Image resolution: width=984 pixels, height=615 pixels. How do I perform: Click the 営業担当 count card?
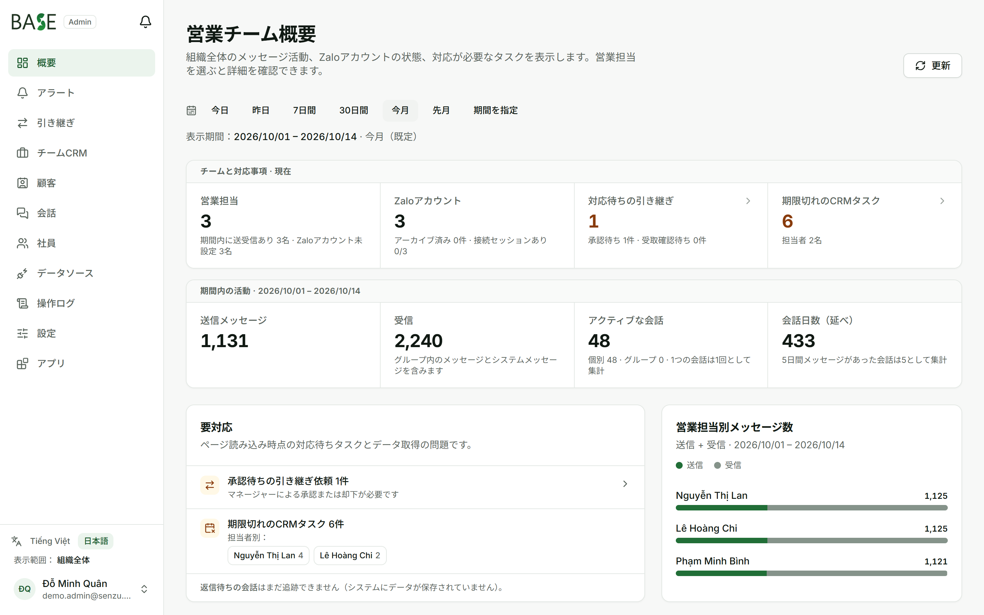point(283,225)
